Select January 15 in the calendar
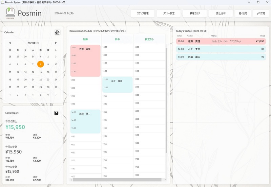The width and height of the screenshot is (271, 187). tap(40, 72)
